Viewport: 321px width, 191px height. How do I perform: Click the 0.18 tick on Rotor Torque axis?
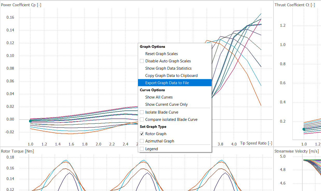(x=10, y=157)
